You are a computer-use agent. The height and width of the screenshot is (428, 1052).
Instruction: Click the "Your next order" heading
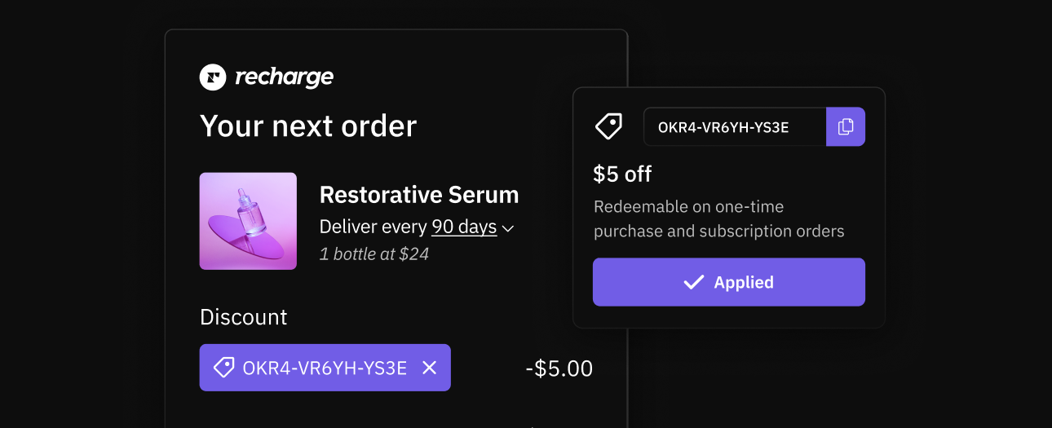tap(308, 126)
